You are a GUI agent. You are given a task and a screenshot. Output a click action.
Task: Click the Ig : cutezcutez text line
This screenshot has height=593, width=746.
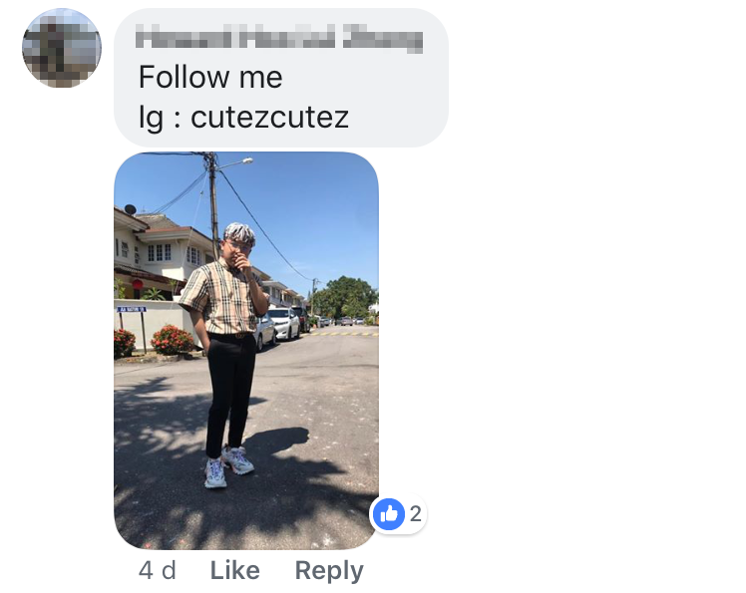[243, 118]
